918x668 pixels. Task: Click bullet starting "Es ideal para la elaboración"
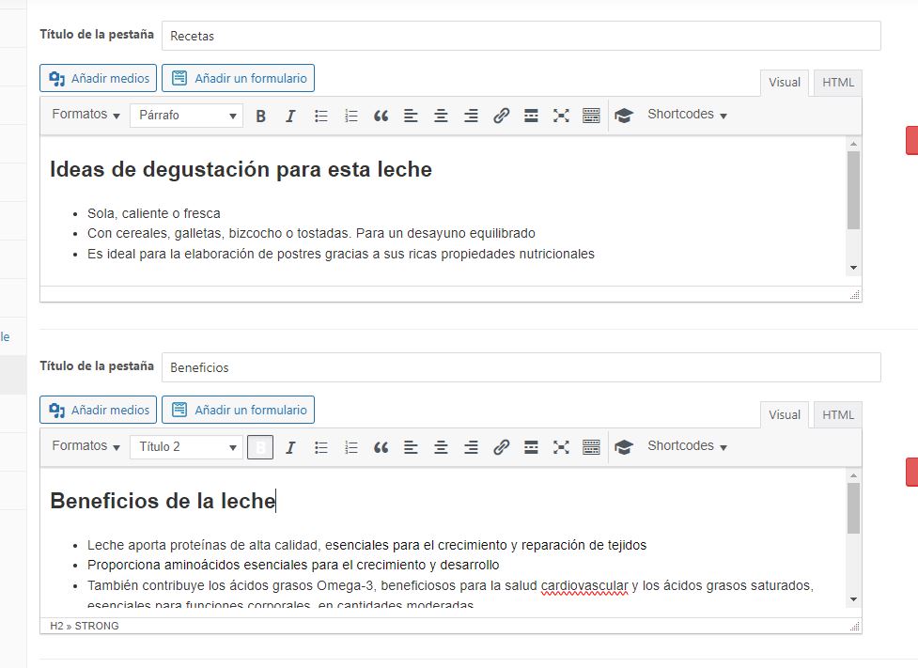click(x=341, y=254)
